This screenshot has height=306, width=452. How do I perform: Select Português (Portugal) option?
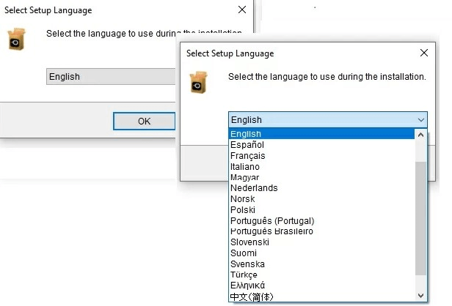click(x=272, y=221)
